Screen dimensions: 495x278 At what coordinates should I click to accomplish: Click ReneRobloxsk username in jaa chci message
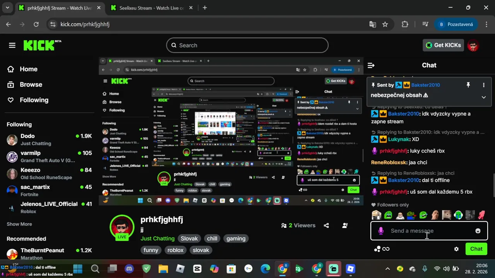click(x=389, y=163)
